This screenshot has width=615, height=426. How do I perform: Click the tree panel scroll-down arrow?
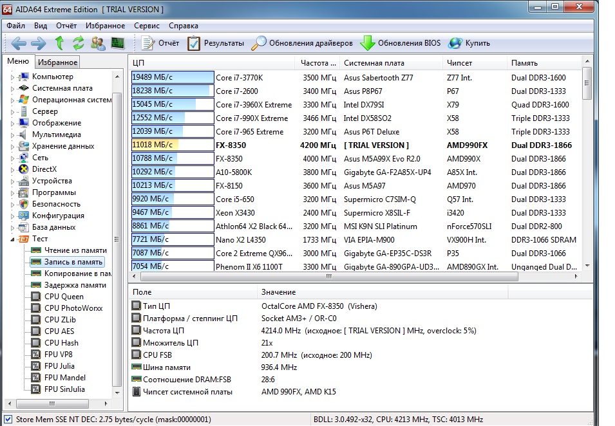pos(117,393)
